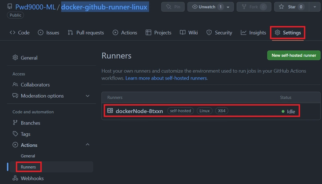Click the Webhooks icon in sidebar

[x=15, y=178]
